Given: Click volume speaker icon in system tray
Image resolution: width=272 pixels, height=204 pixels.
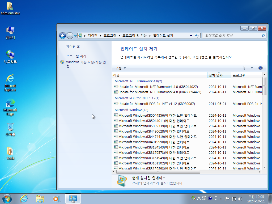Looking at the screenshot, I should tap(240, 199).
